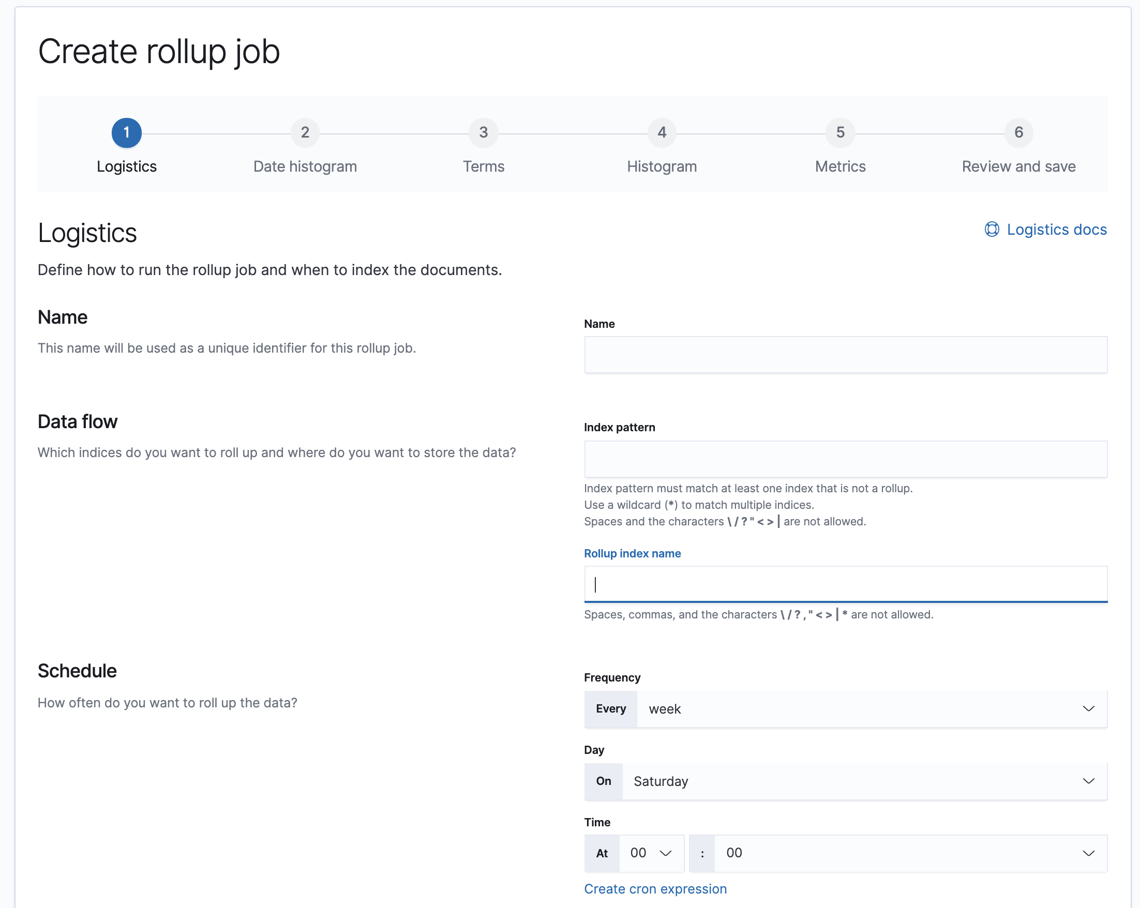
Task: Click the Metrics step label
Action: (840, 167)
